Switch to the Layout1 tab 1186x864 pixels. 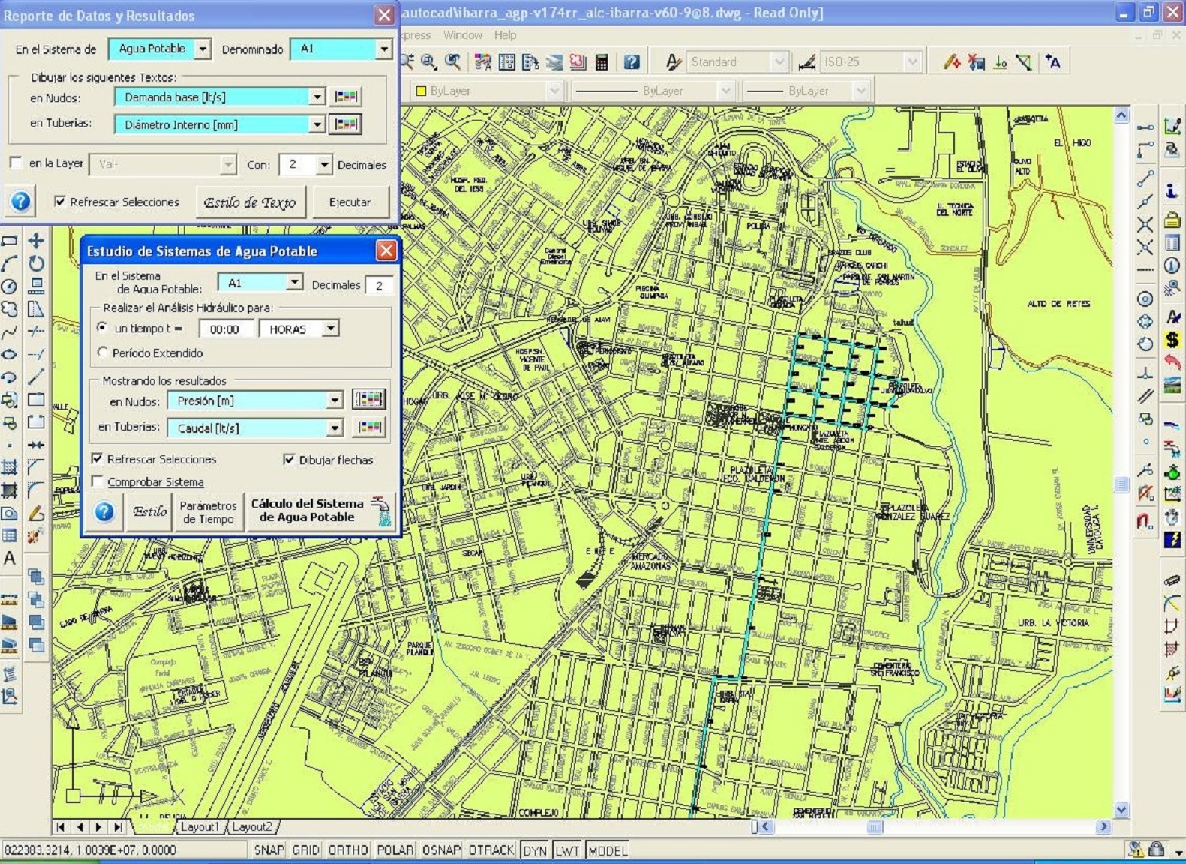[x=200, y=826]
